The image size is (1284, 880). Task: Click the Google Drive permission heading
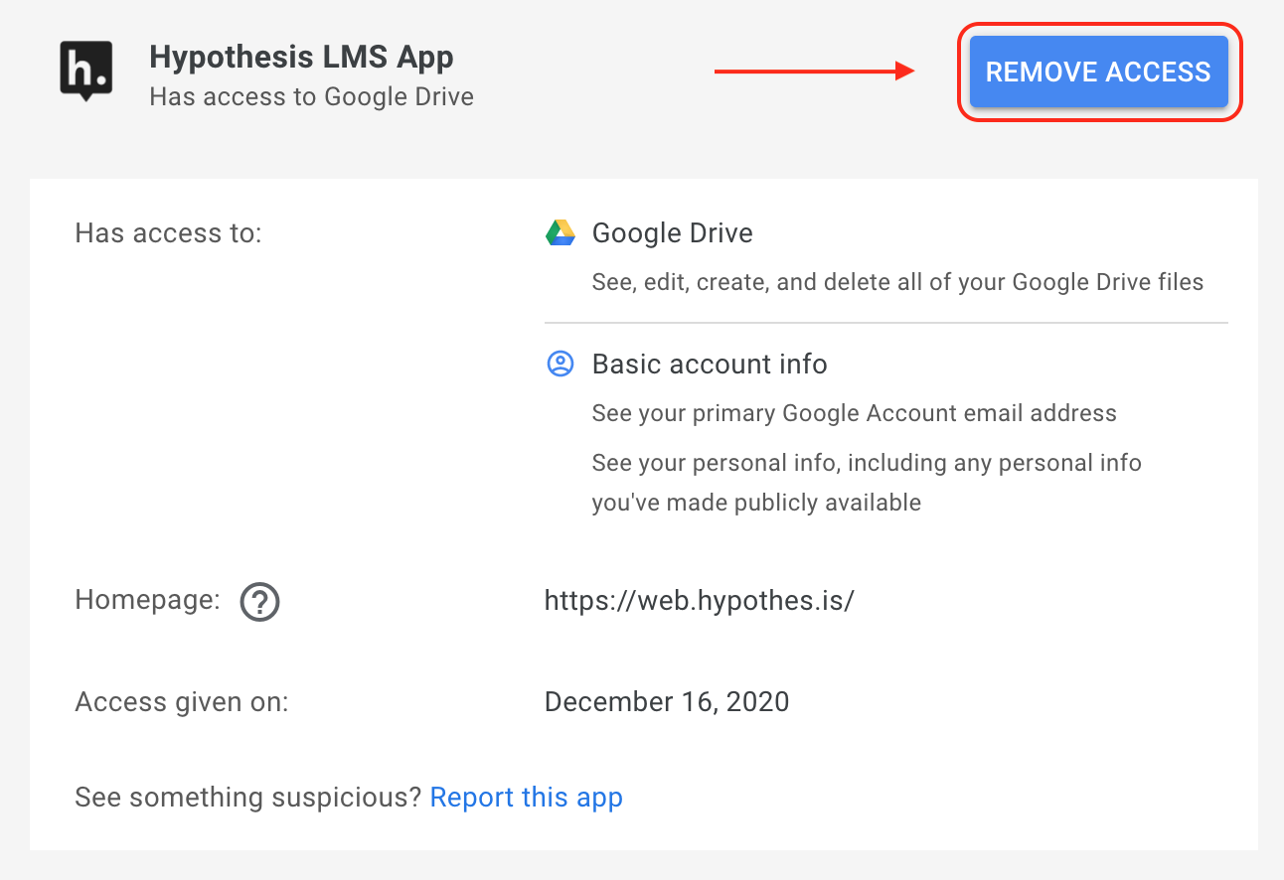pos(673,233)
